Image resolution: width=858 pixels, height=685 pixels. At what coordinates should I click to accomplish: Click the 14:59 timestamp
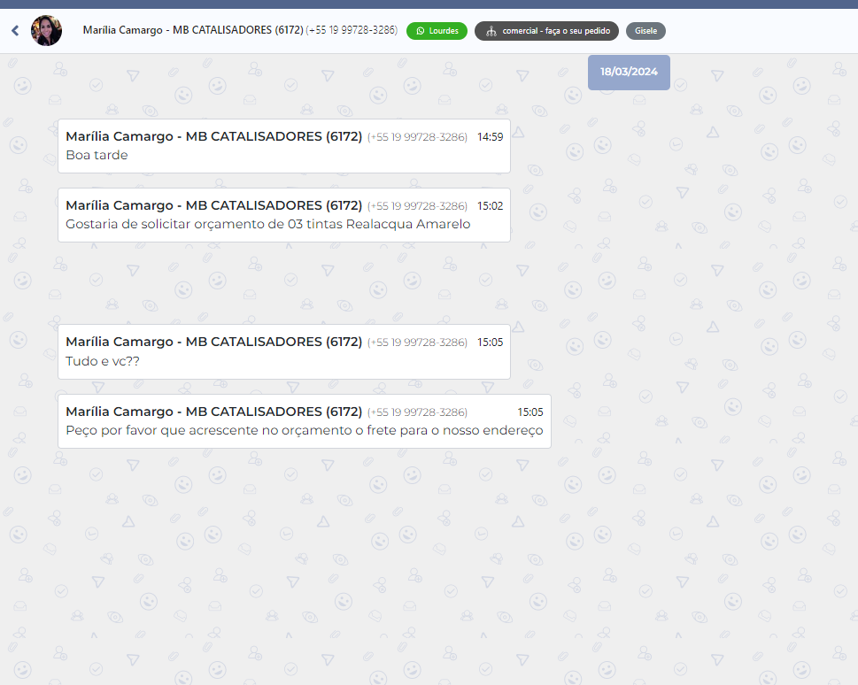490,137
